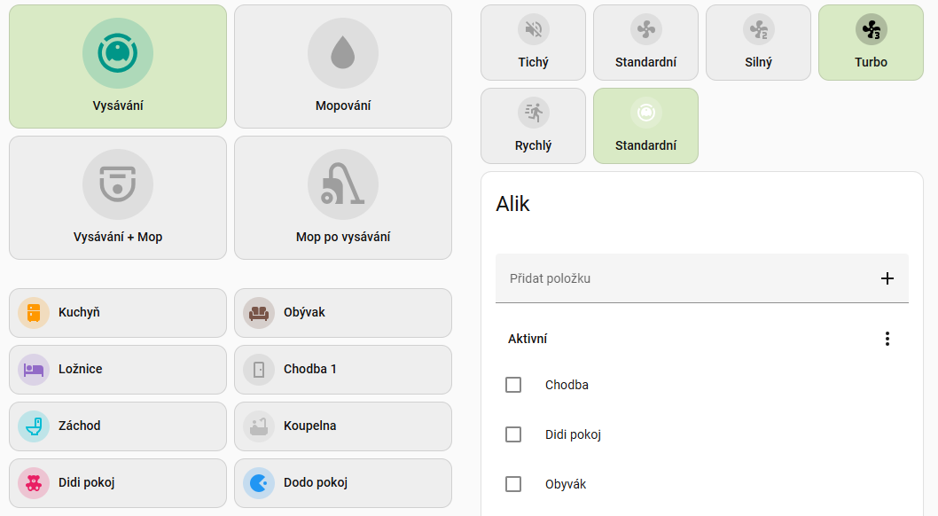Set fan speed to Silný
Screen dimensions: 938x516
pyautogui.click(x=758, y=43)
